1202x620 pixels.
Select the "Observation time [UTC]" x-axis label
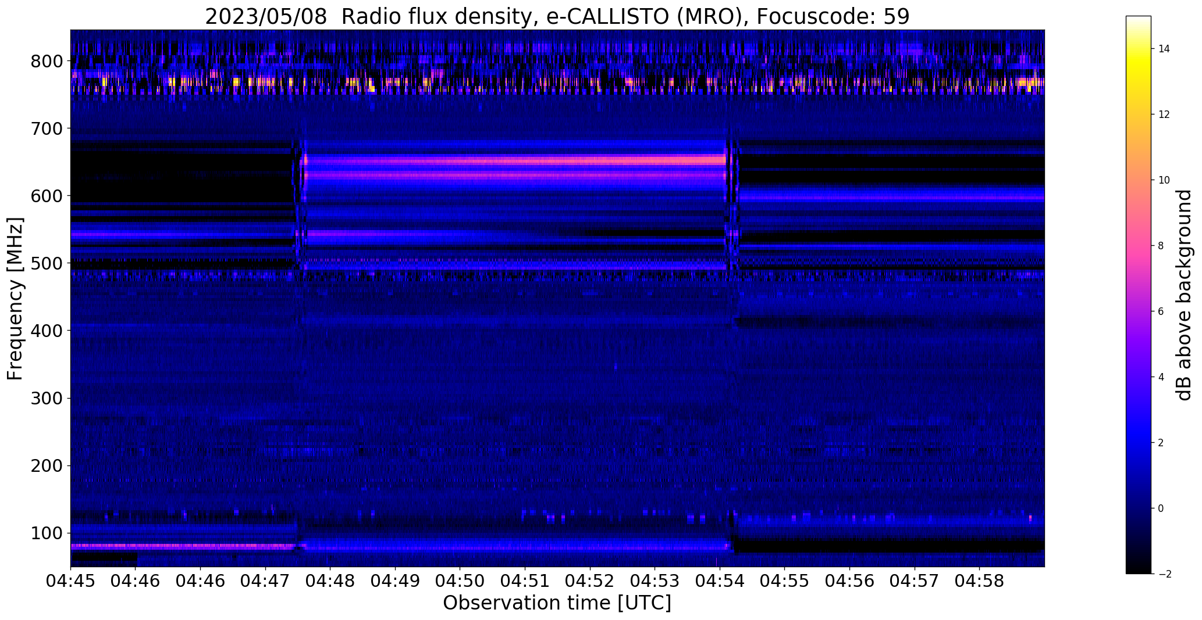557,603
